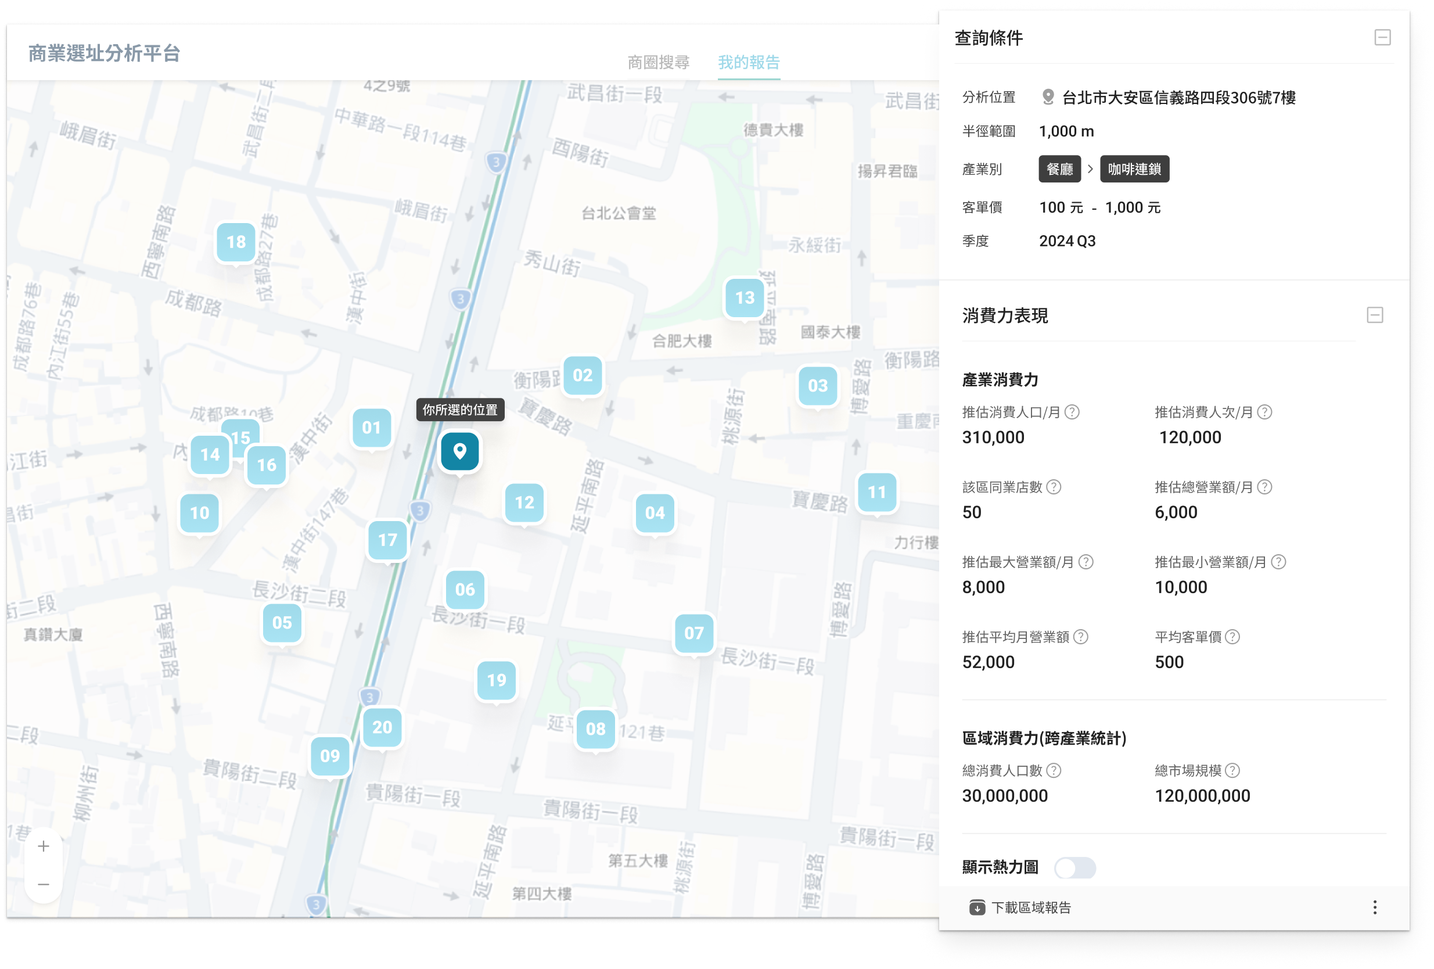Image resolution: width=1434 pixels, height=969 pixels.
Task: Click help icon beside 平均客單價
Action: click(1232, 637)
